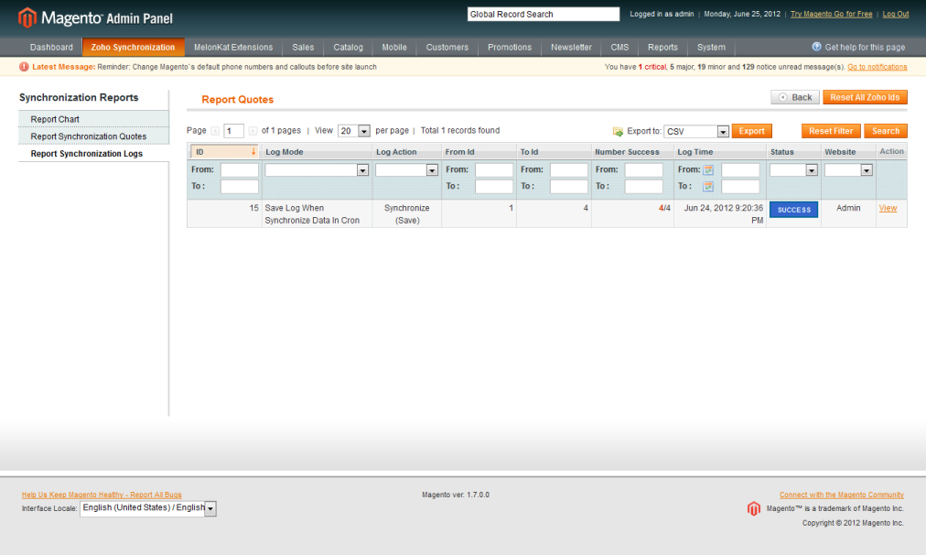Click the From Id From filter field

[494, 170]
